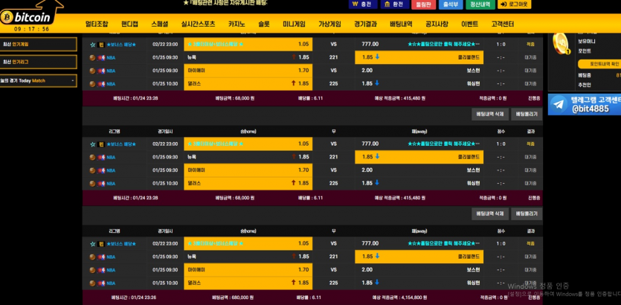Open the 카지노 menu tab
The height and width of the screenshot is (305, 621).
click(237, 24)
